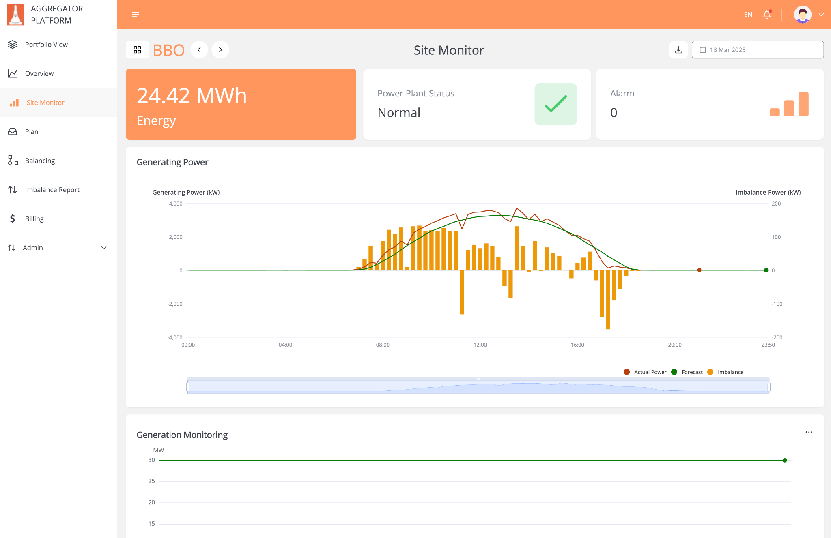The width and height of the screenshot is (831, 538).
Task: Open the Portfolio View menu item
Action: pyautogui.click(x=46, y=45)
